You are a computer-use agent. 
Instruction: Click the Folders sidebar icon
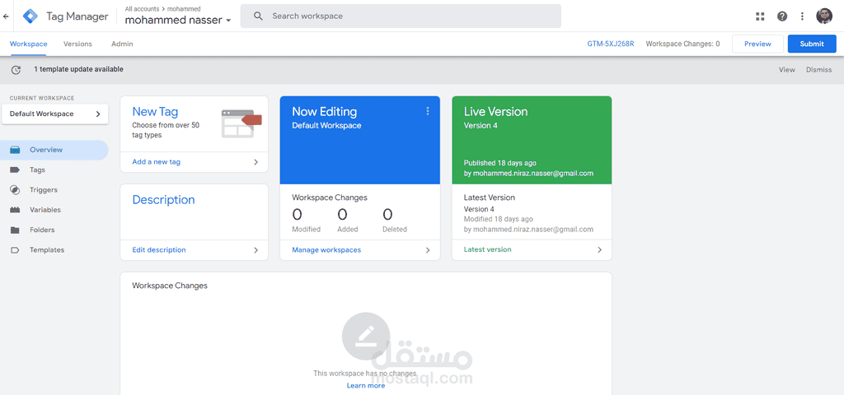click(x=15, y=230)
